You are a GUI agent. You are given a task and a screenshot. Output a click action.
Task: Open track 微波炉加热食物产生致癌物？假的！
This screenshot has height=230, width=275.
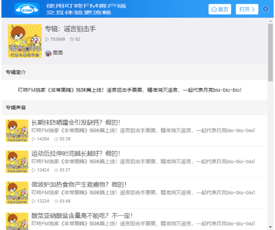click(79, 184)
